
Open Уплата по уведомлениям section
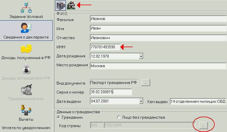(26, 128)
